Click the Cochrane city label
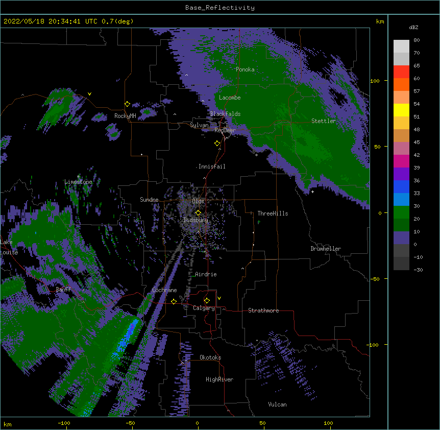The width and height of the screenshot is (440, 430). tap(164, 290)
